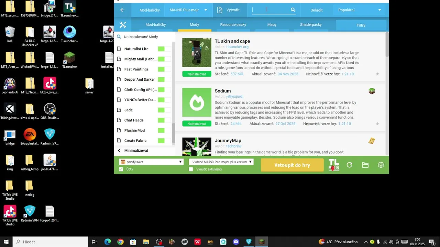Open EA DLC Unlocker v2 folder
Image resolution: width=440 pixels, height=247 pixels.
tap(30, 36)
